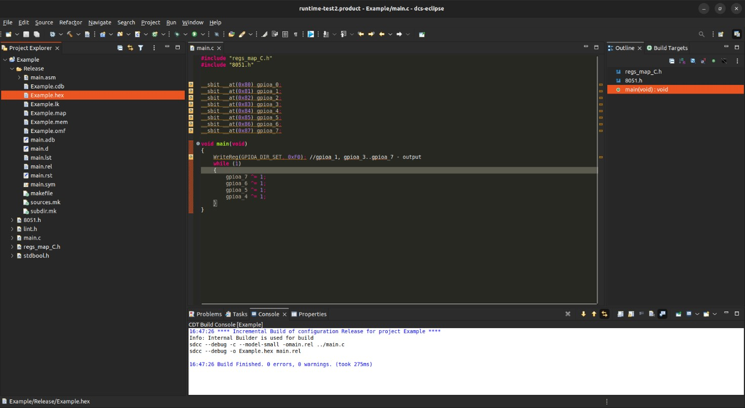Viewport: 745px width, 408px height.
Task: Toggle console word wrap
Action: [x=641, y=314]
